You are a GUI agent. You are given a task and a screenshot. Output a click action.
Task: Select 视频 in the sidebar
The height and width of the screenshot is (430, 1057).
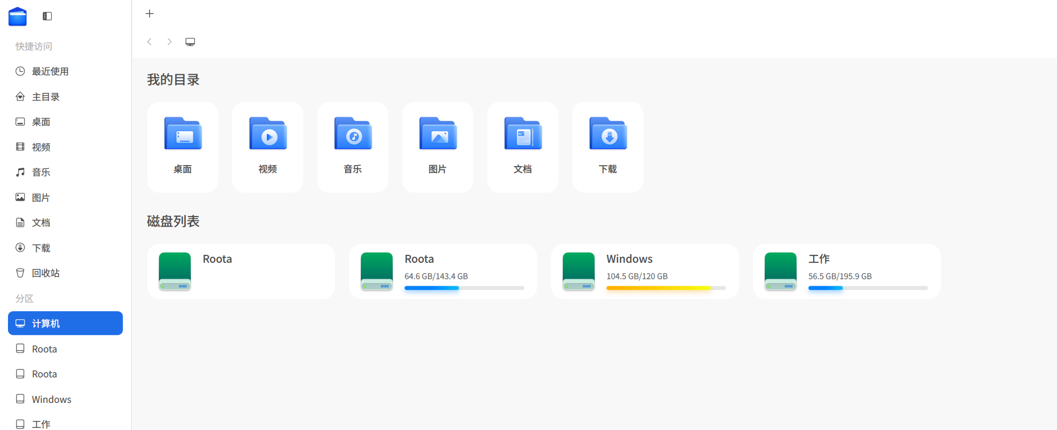click(x=65, y=147)
